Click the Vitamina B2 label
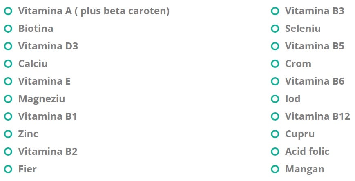Viewport: 355px width, 181px height. click(48, 151)
